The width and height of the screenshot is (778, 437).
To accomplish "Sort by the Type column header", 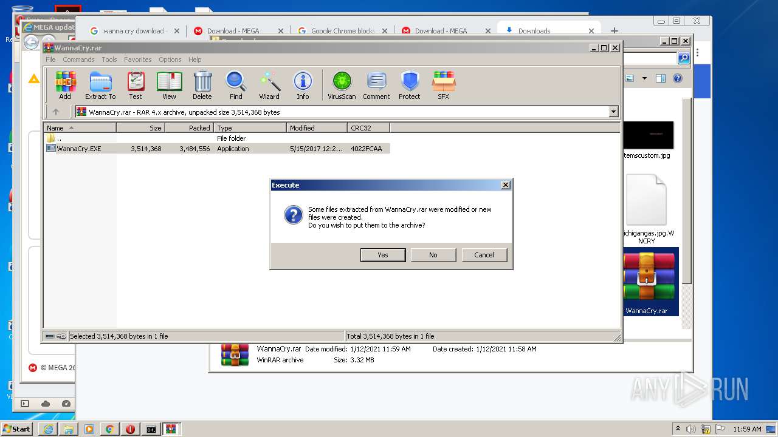I will 250,128.
